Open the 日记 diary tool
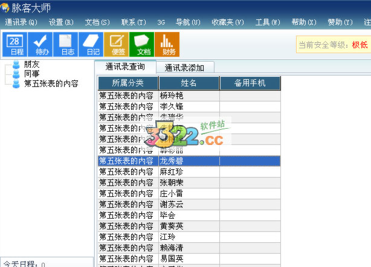 point(91,45)
